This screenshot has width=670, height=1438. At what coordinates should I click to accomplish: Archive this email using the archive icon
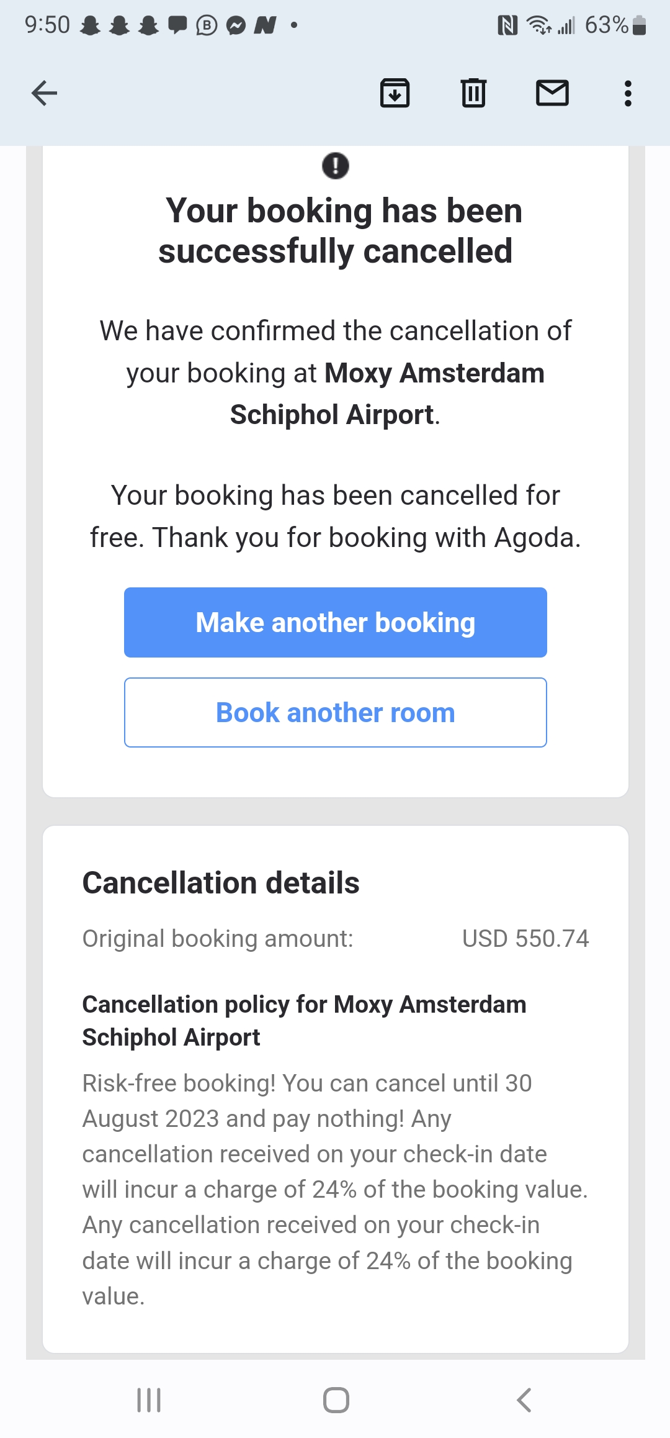[x=395, y=94]
